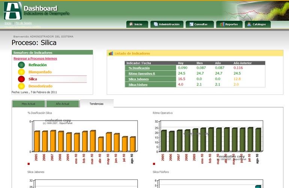Open the Ritmo Operativo R indicator link
This screenshot has width=289, height=188.
click(141, 74)
